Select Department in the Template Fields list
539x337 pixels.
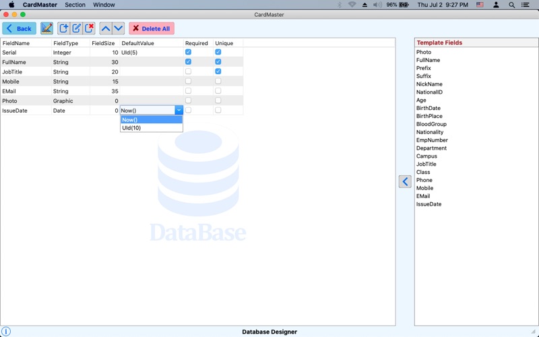(431, 148)
